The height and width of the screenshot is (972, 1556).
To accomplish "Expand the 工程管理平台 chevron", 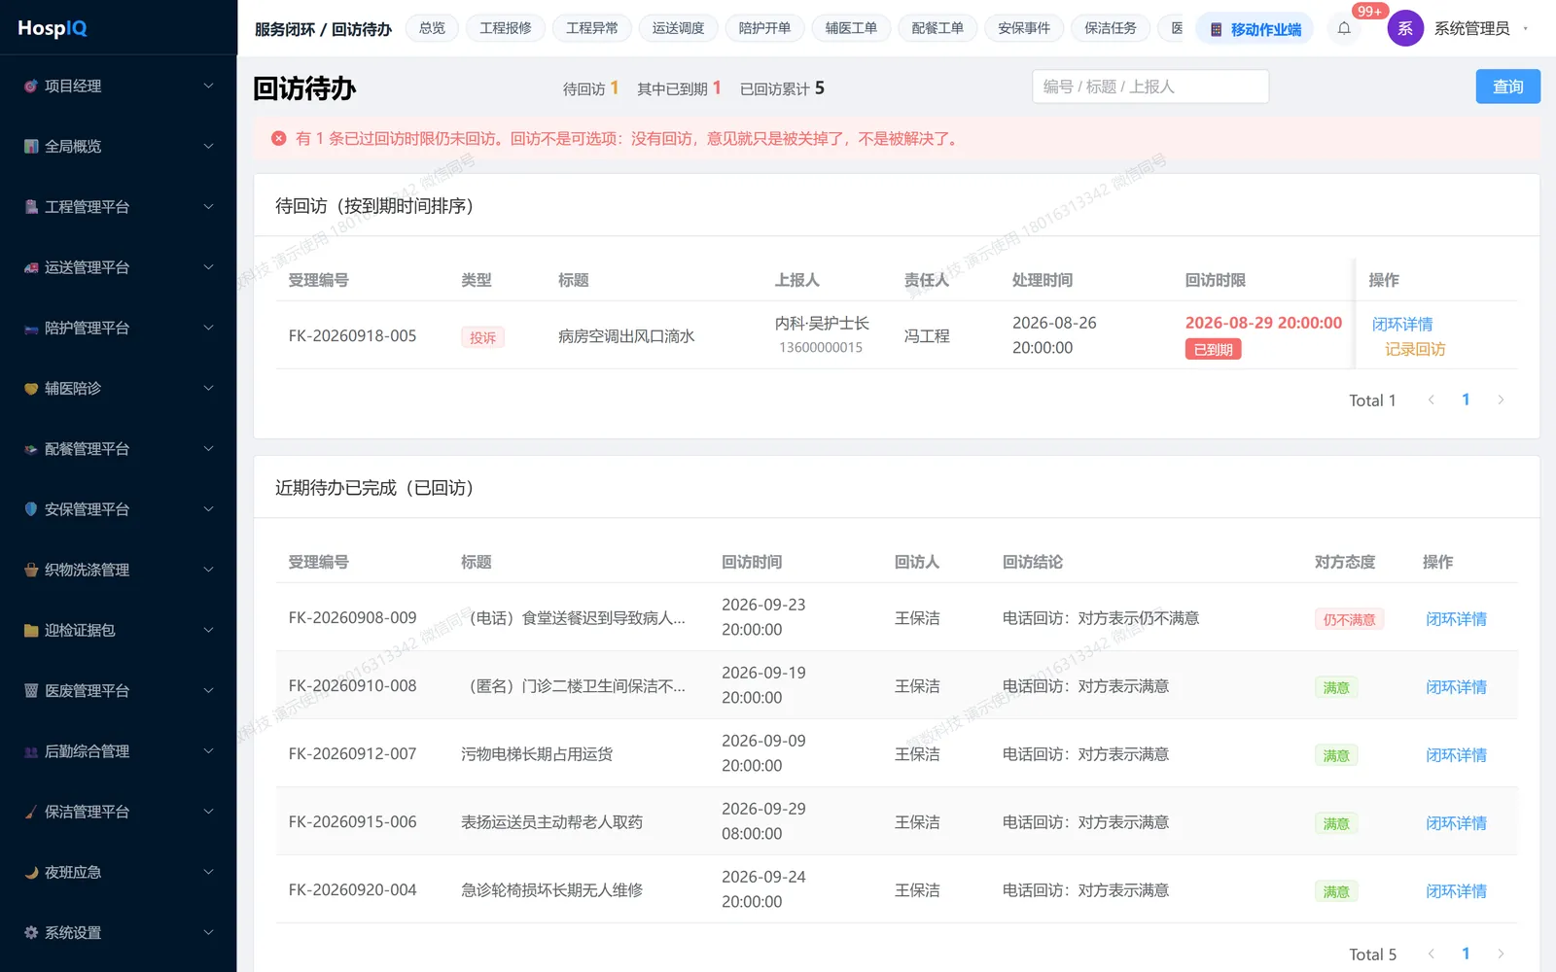I will pos(208,207).
